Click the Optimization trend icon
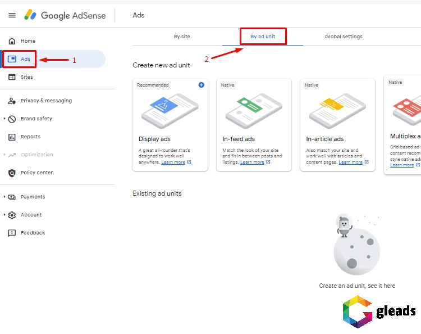This screenshot has width=421, height=334. point(12,155)
